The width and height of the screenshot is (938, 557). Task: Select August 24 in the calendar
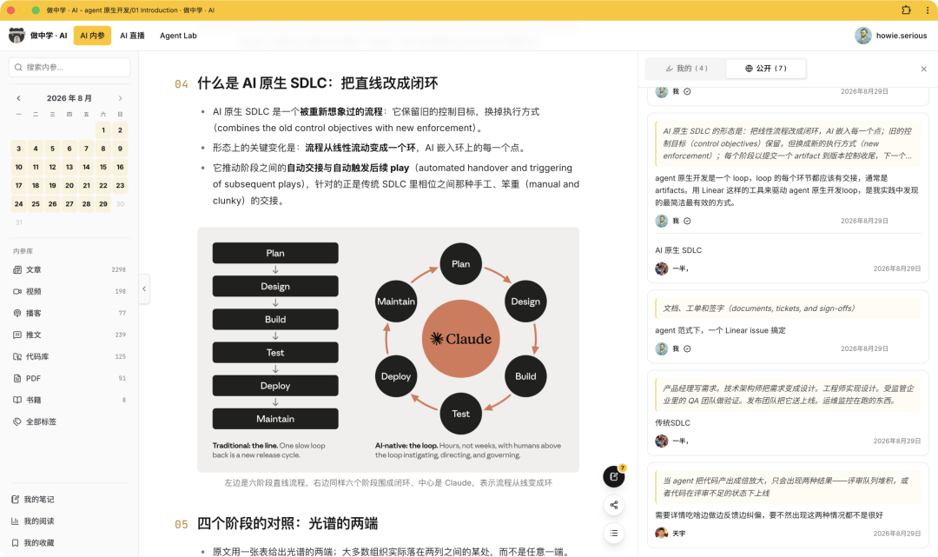18,204
